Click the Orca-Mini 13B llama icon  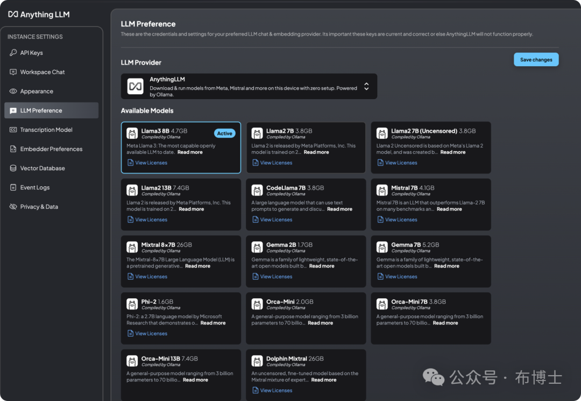tap(132, 361)
